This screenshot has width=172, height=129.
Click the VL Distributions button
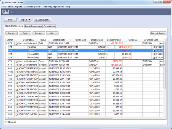point(42,20)
